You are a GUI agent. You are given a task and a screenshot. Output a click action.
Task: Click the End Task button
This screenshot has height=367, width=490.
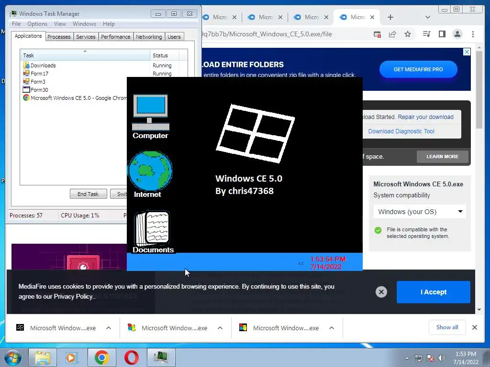[x=88, y=194]
